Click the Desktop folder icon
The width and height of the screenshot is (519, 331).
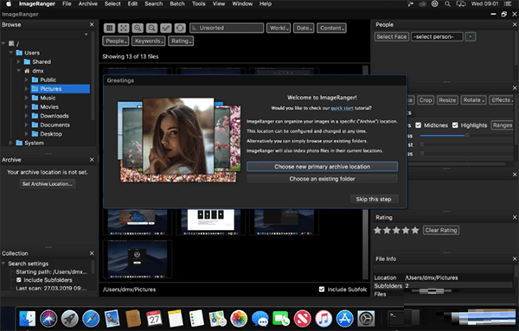(35, 134)
